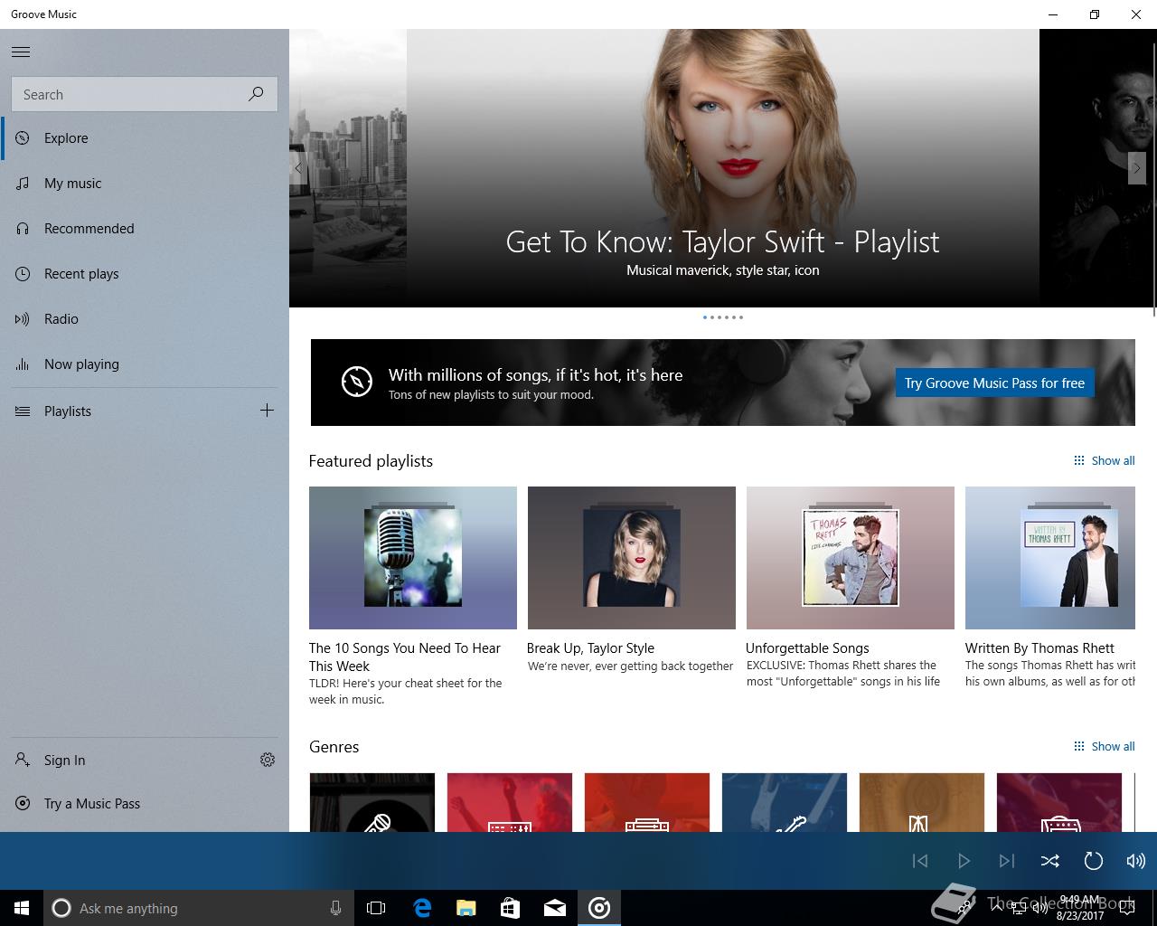Click Cortana Ask me anything box
1157x926 pixels.
(x=199, y=908)
